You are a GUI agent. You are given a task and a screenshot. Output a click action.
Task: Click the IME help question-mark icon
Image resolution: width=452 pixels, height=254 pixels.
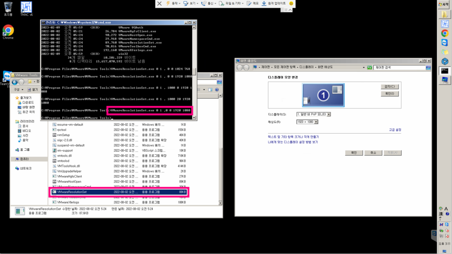click(x=447, y=214)
